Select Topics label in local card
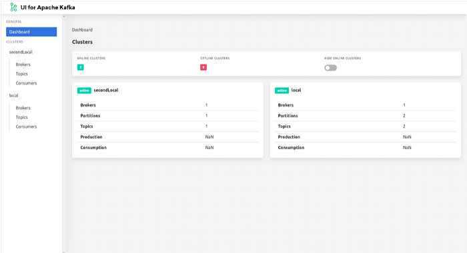The width and height of the screenshot is (467, 253). click(x=284, y=126)
